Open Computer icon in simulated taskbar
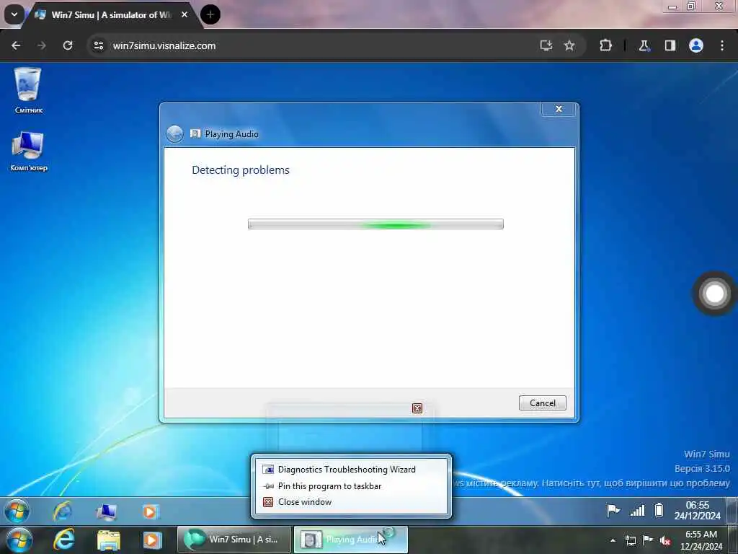 [x=107, y=511]
